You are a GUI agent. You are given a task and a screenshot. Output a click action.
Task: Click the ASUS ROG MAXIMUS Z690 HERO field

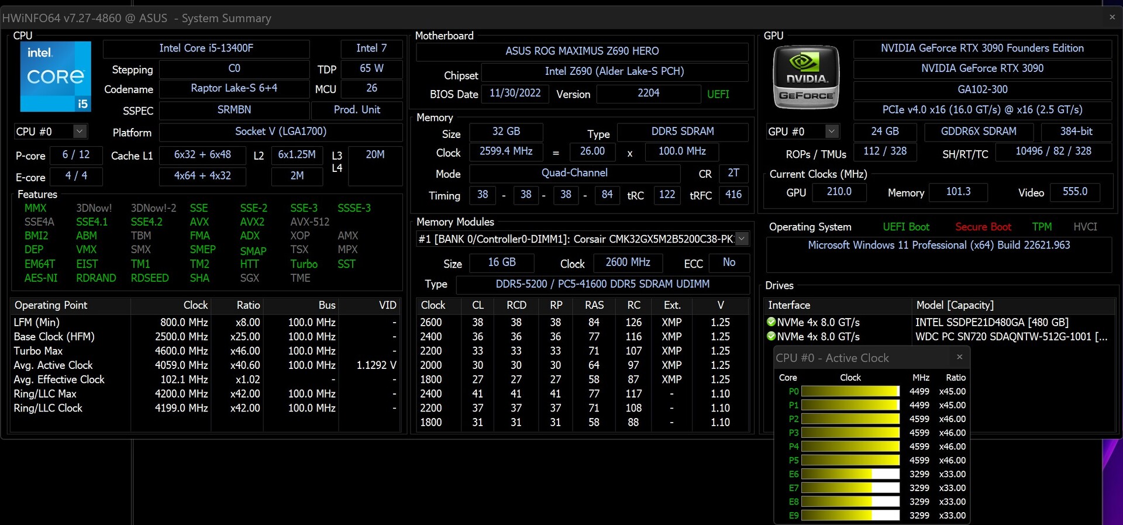(x=581, y=51)
